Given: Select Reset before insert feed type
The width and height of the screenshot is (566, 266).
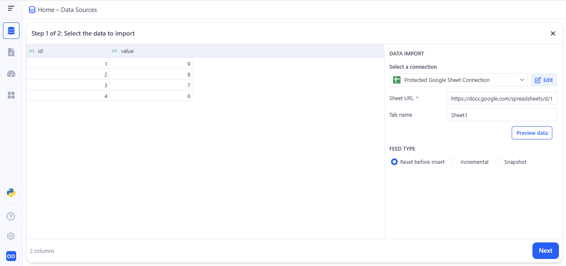Looking at the screenshot, I should [x=394, y=162].
